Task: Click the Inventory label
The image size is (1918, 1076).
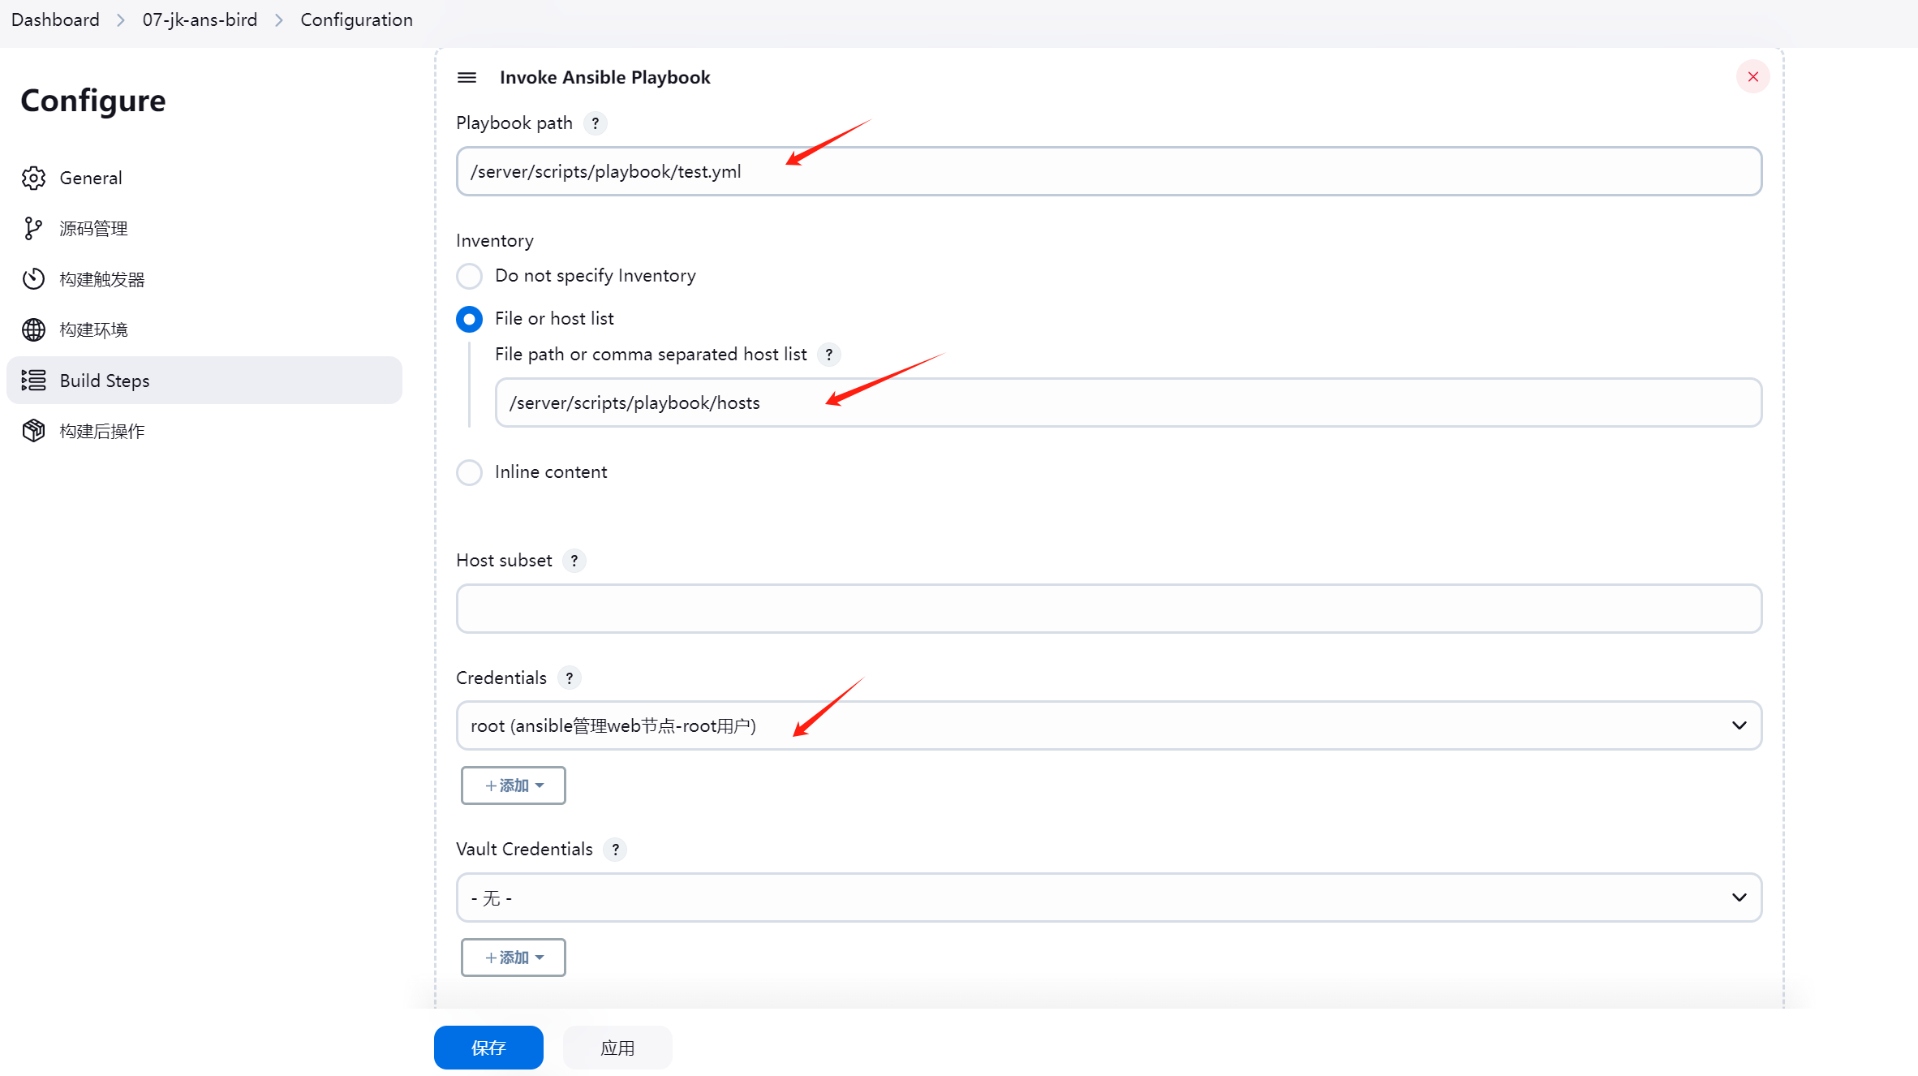Action: click(x=495, y=241)
